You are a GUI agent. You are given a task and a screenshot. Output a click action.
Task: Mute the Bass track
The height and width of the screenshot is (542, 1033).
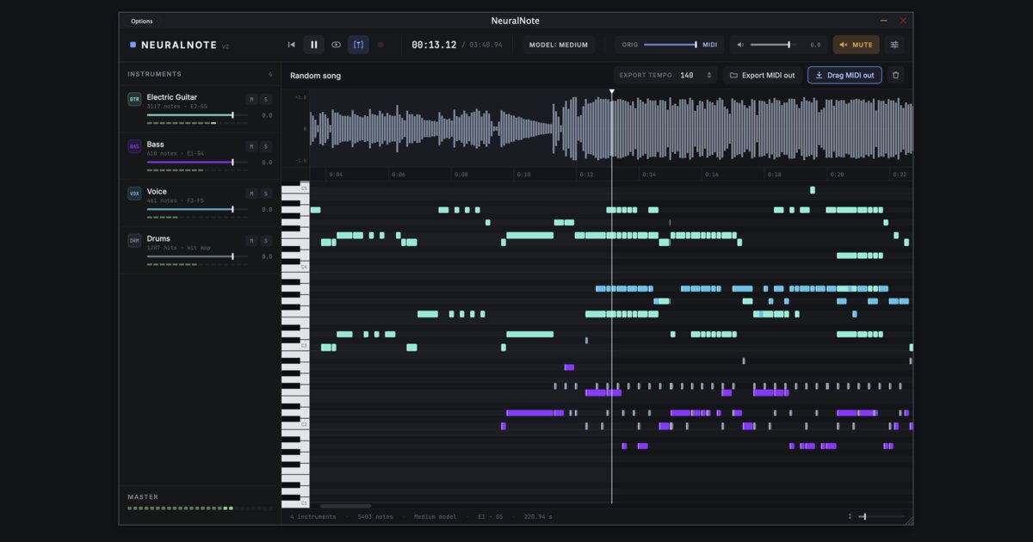point(251,146)
